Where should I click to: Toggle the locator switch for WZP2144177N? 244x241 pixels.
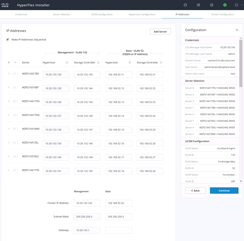click(15, 170)
